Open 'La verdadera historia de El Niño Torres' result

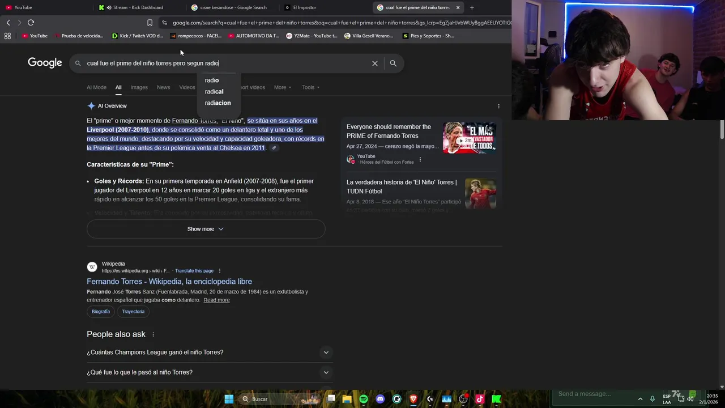click(402, 187)
